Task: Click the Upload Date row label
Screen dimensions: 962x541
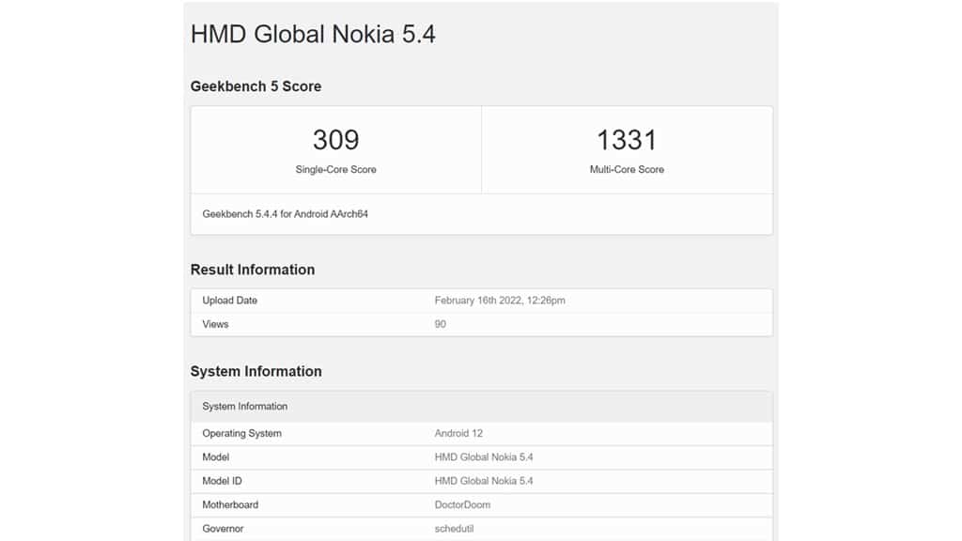Action: pyautogui.click(x=229, y=301)
